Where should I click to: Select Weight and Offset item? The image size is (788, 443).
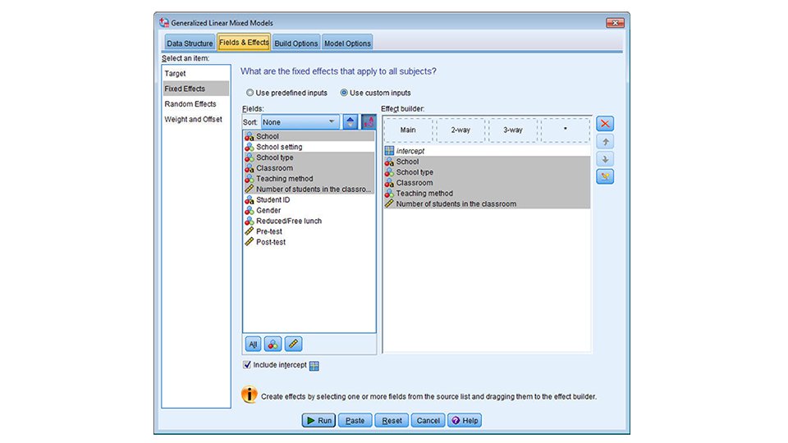pos(196,120)
